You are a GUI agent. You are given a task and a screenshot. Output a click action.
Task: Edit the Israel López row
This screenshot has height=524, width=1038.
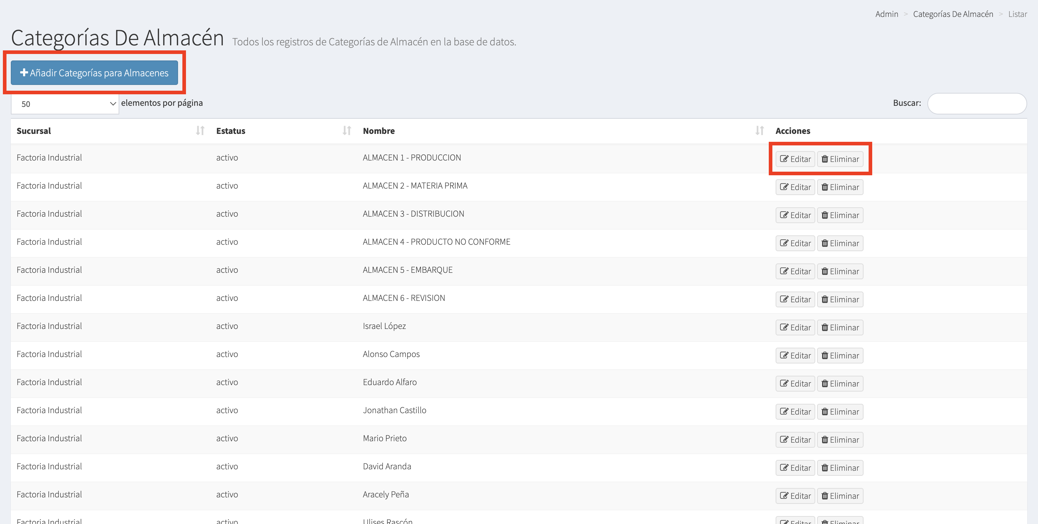(795, 327)
